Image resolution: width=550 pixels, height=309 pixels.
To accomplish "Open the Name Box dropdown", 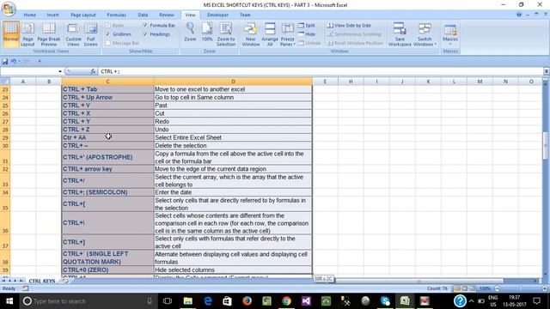I will (60, 71).
